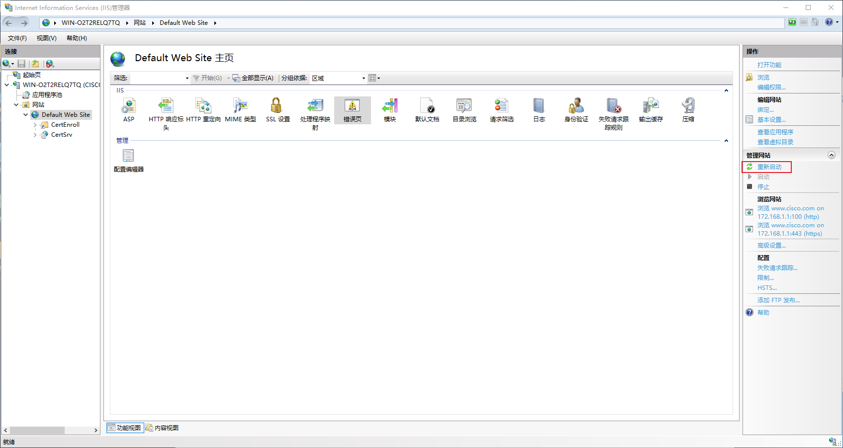Open the SSL 设置 feature icon

[278, 110]
